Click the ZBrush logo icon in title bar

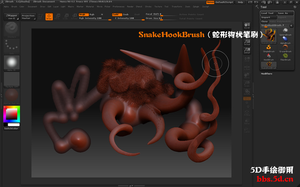2,2
